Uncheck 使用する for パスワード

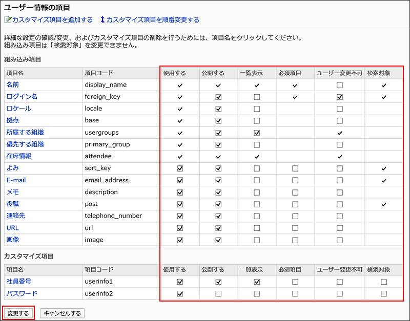point(180,294)
